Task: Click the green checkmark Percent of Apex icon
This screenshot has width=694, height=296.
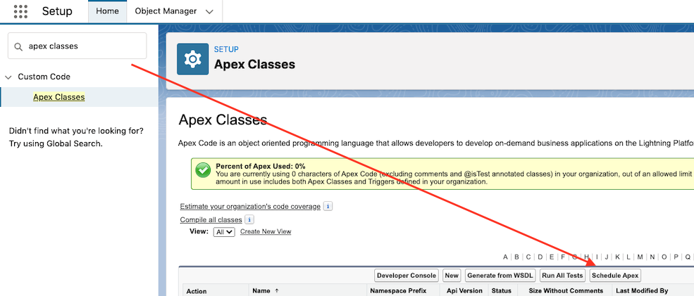Action: point(203,171)
